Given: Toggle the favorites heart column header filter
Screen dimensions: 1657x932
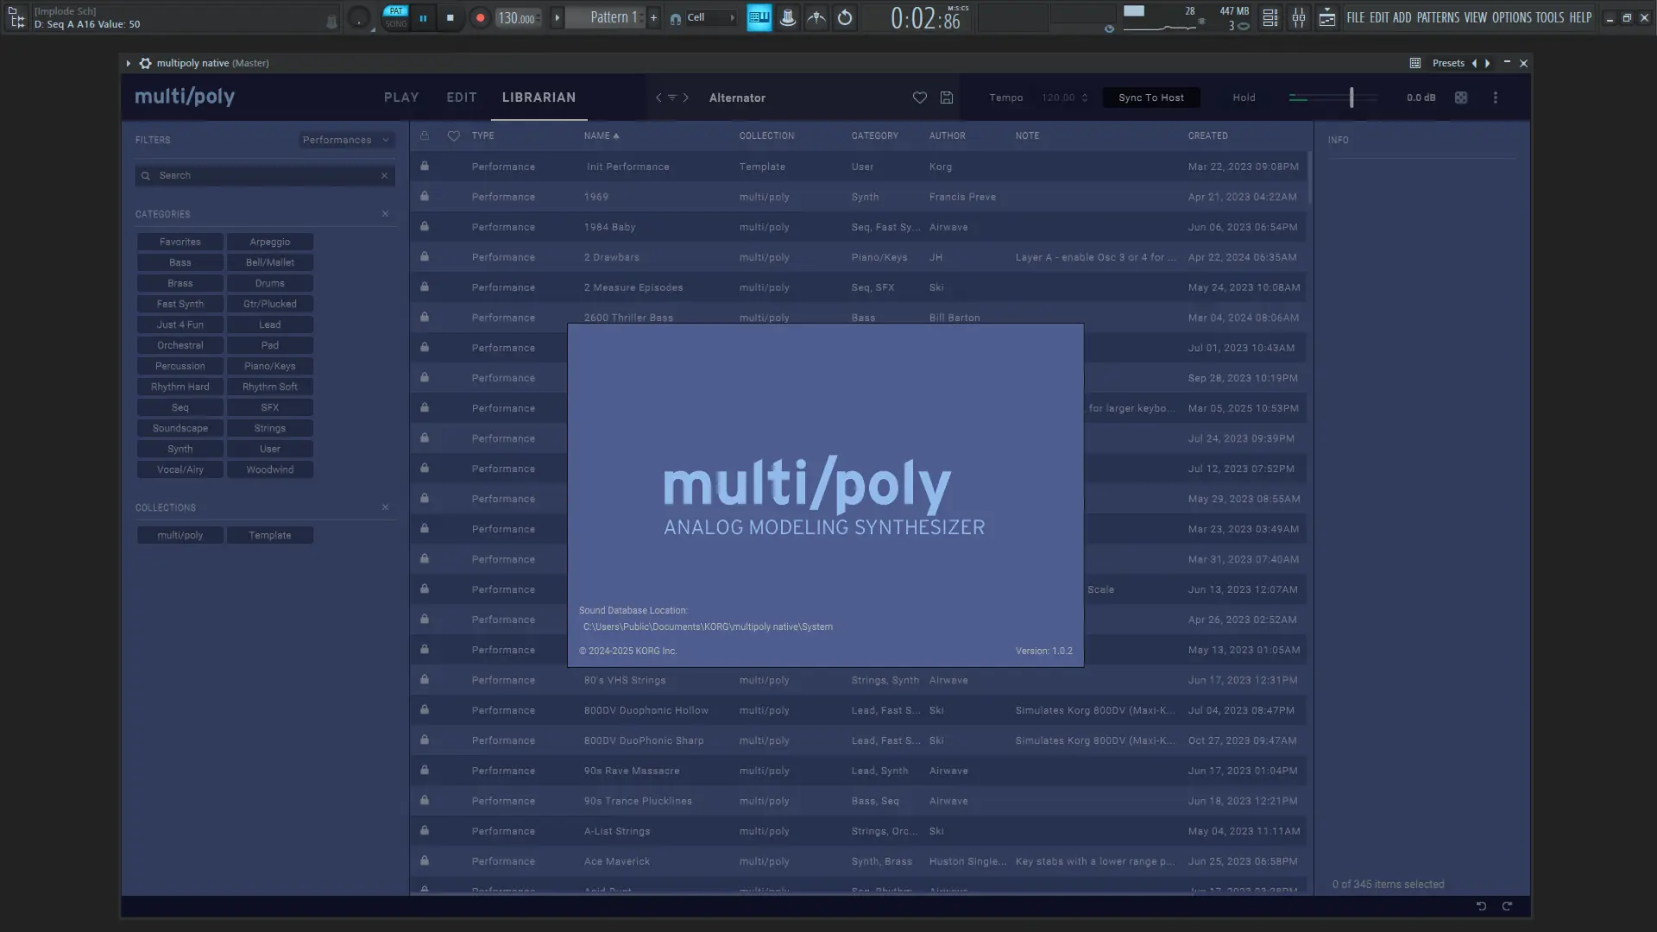Looking at the screenshot, I should (x=453, y=135).
